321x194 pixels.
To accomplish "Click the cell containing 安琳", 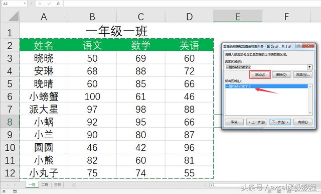I will 44,71.
